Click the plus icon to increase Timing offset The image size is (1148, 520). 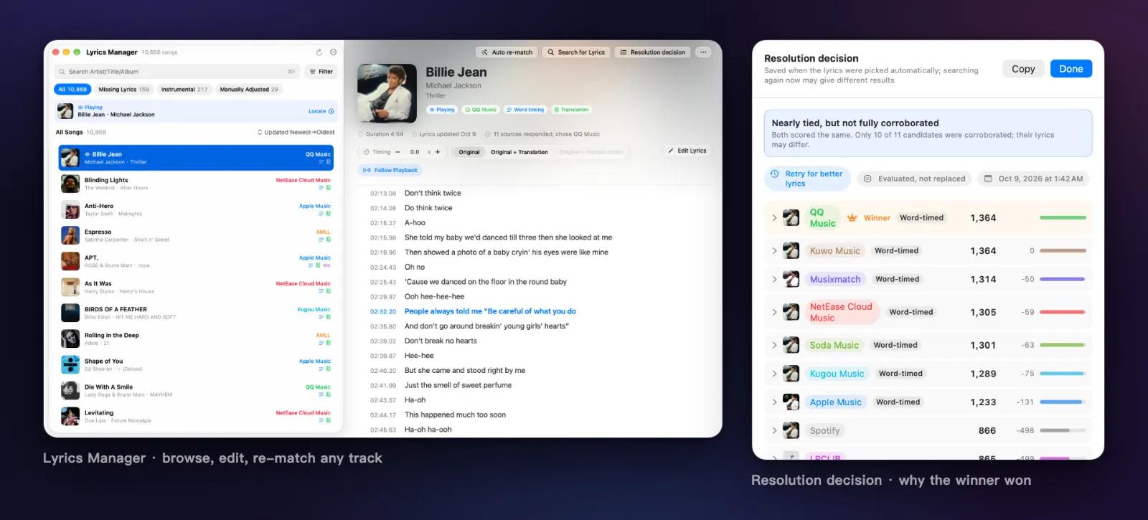click(x=438, y=152)
